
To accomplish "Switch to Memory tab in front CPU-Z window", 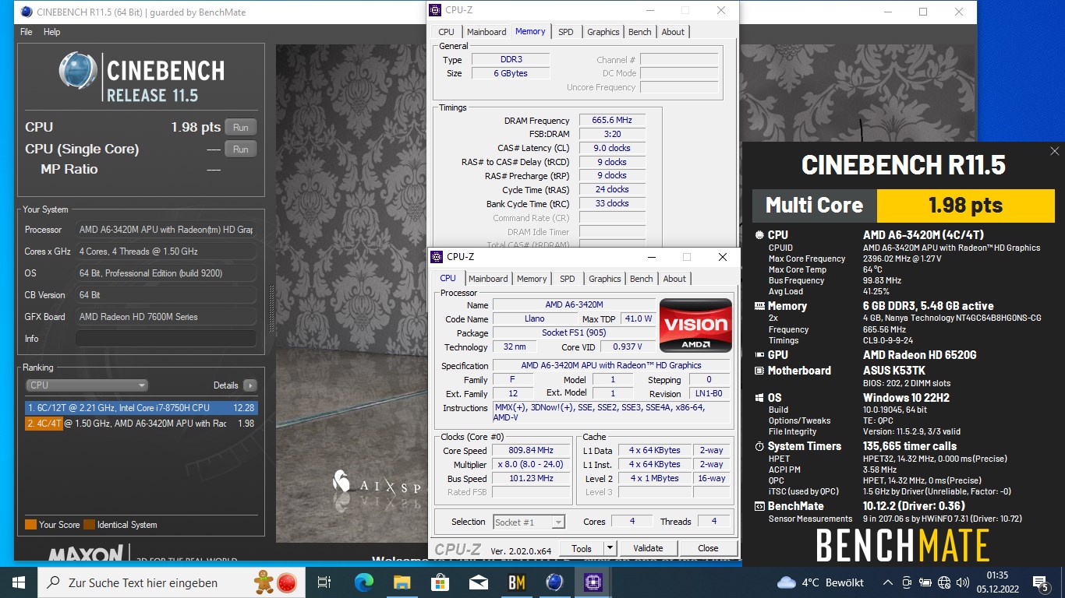I will click(x=532, y=279).
